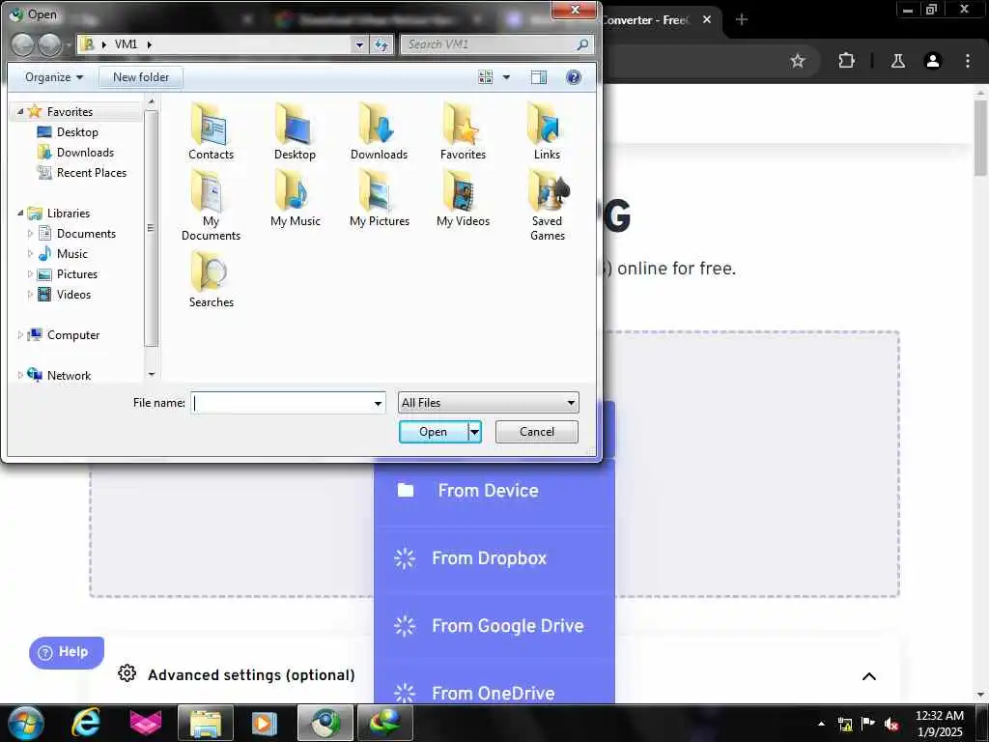Click the File name input field
This screenshot has height=742, width=989.
click(x=281, y=403)
